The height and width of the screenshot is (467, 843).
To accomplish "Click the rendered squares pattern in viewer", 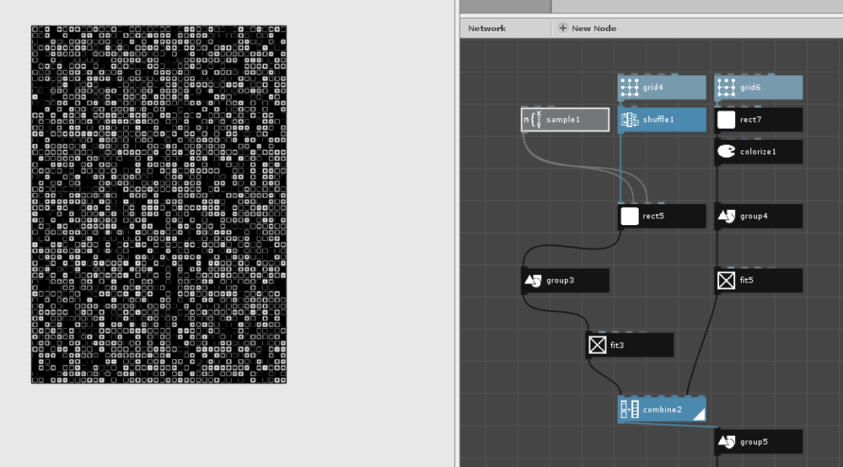I will [x=158, y=204].
